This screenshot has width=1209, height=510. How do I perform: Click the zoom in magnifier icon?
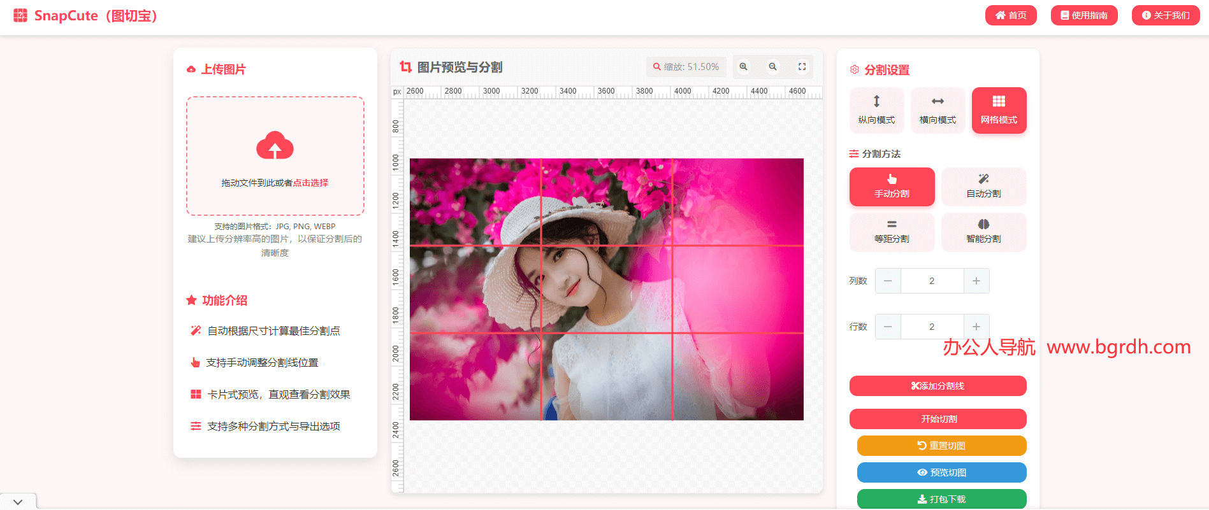click(x=743, y=67)
